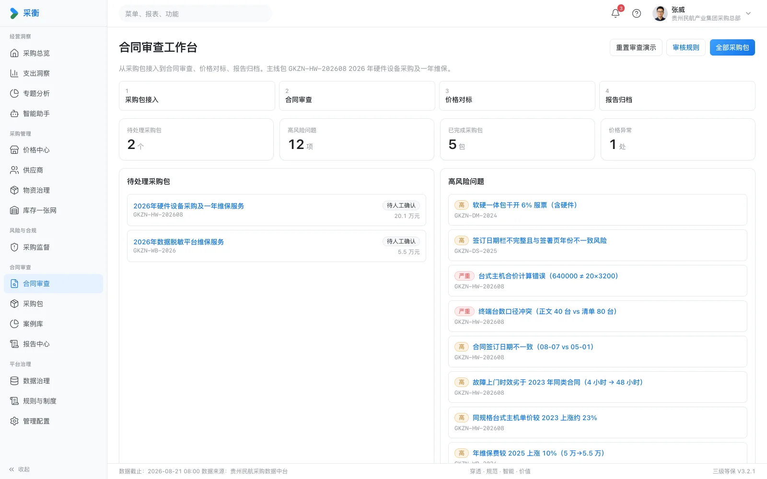Open 库存一张网 warehouse icon

pyautogui.click(x=14, y=210)
